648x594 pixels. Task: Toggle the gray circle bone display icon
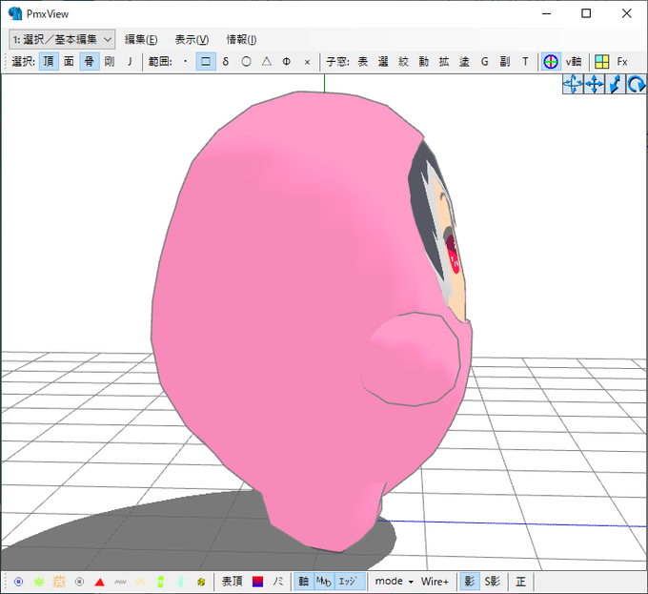pos(79,582)
